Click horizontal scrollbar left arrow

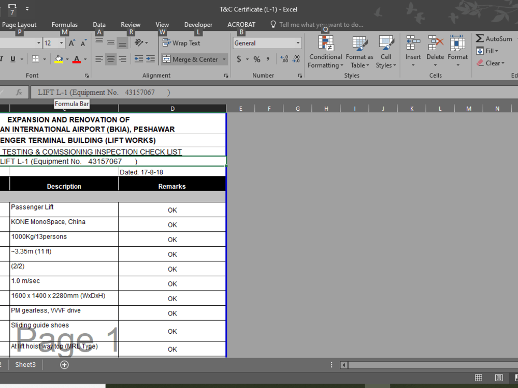tap(344, 365)
